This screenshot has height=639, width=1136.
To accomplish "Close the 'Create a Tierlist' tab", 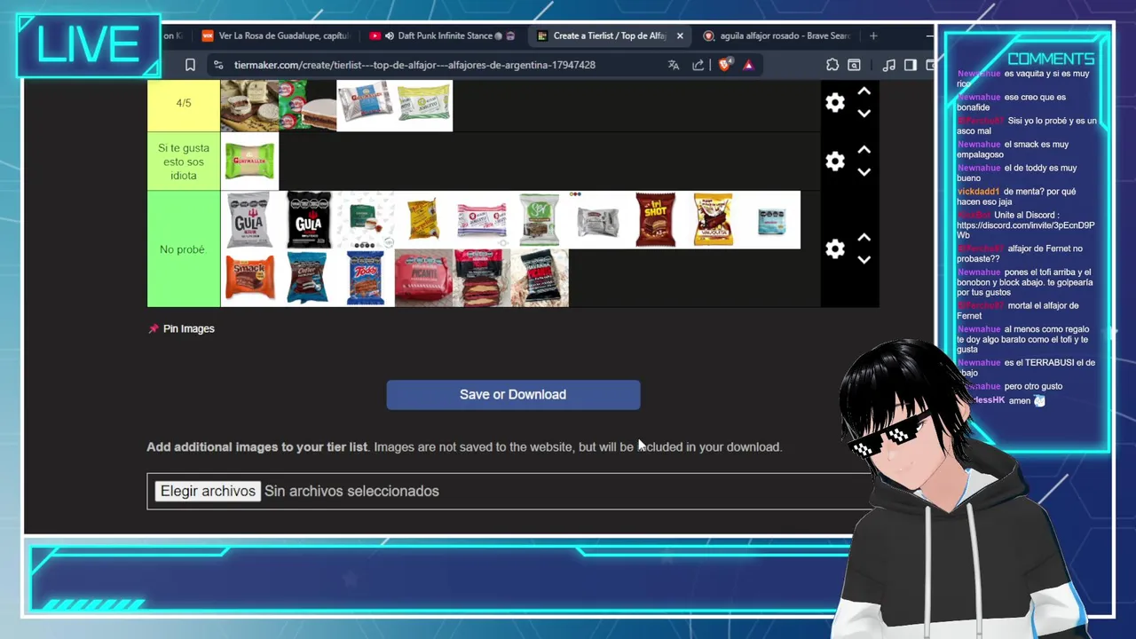I will point(680,35).
